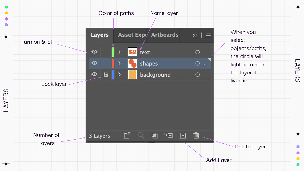Select the Make/Release Clipping Mask icon

tap(154, 136)
